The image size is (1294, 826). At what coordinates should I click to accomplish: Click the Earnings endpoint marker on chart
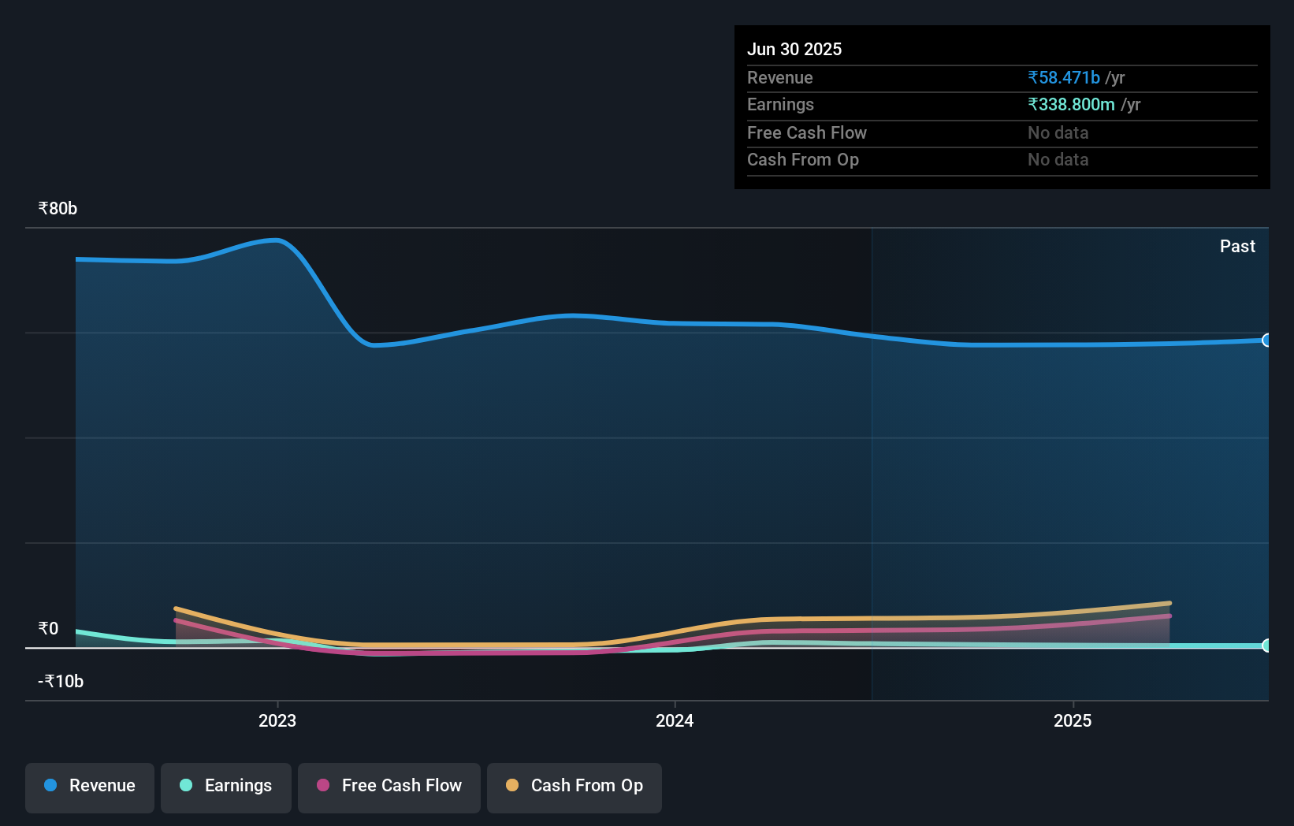[x=1266, y=646]
